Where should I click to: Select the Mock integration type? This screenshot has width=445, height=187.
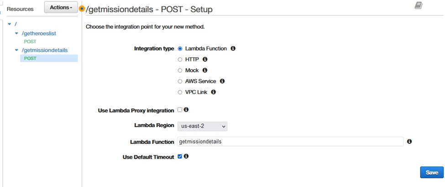180,71
